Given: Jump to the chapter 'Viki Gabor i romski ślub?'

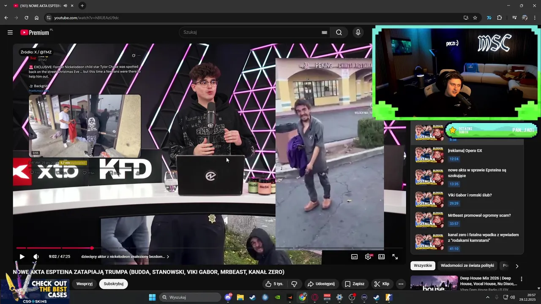Looking at the screenshot, I should (467, 199).
